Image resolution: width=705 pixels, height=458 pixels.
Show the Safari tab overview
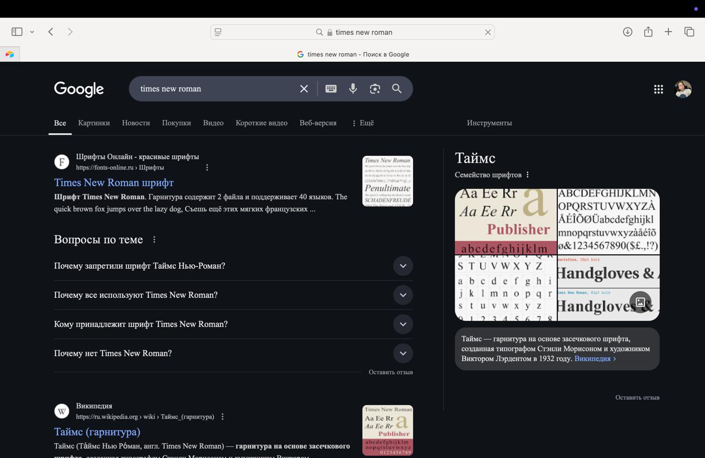coord(689,32)
